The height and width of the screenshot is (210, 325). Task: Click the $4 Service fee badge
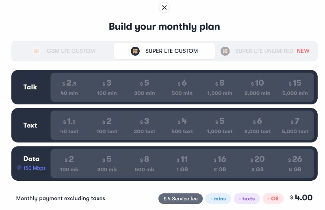coord(180,199)
